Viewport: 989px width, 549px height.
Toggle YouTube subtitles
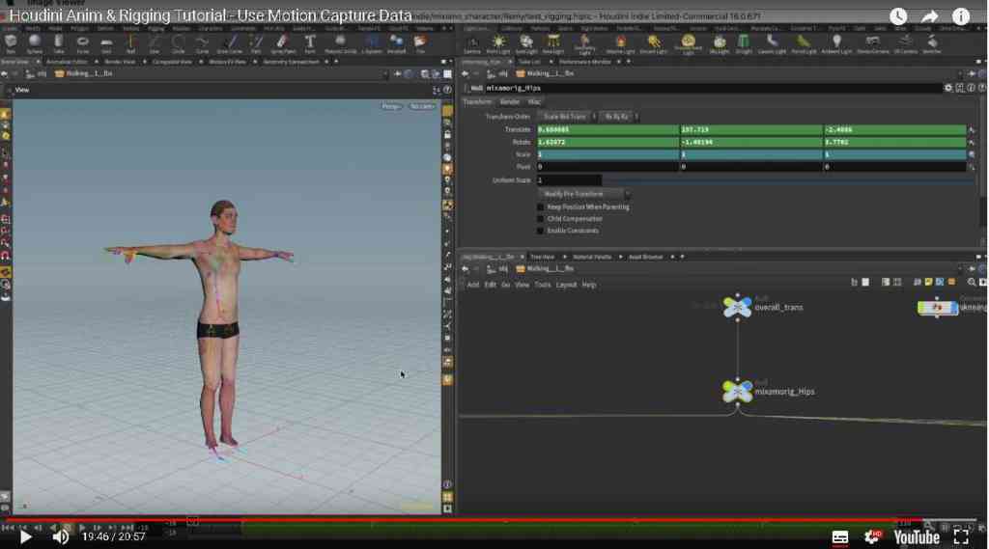[840, 537]
